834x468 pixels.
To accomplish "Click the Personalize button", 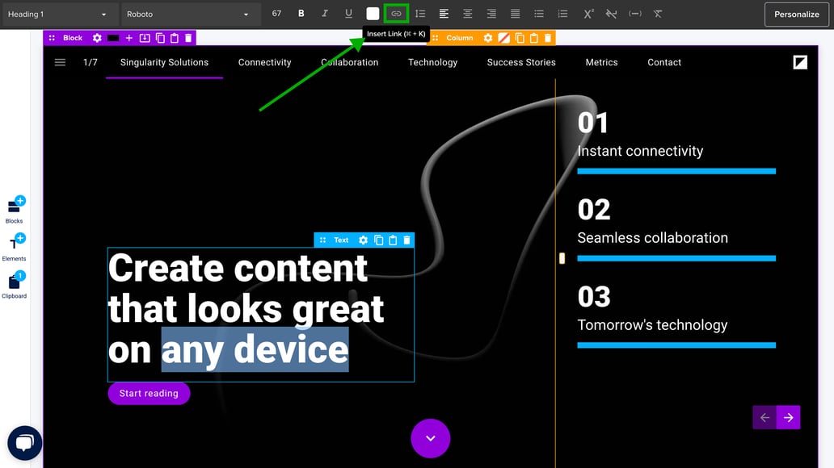I will [x=796, y=15].
